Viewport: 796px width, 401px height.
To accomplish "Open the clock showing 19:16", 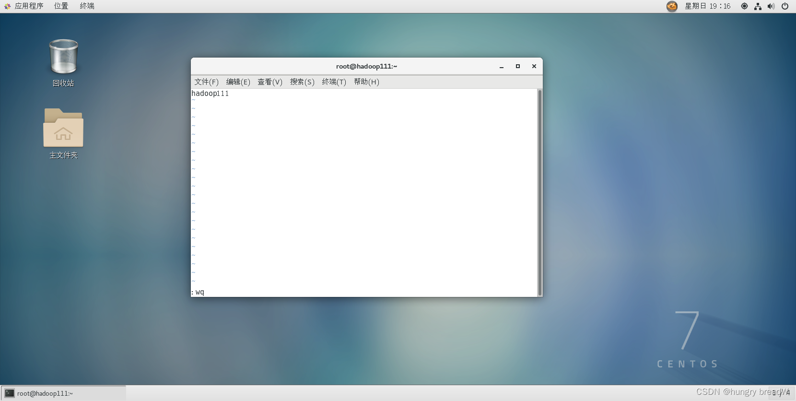I will 707,6.
